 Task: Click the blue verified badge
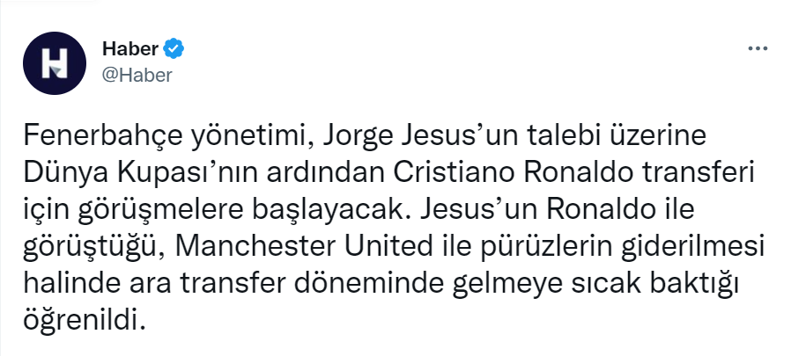(x=176, y=47)
